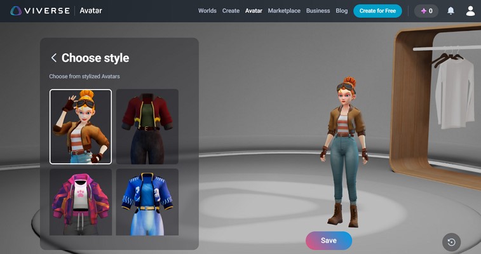Open the user profile icon
481x254 pixels.
point(470,11)
